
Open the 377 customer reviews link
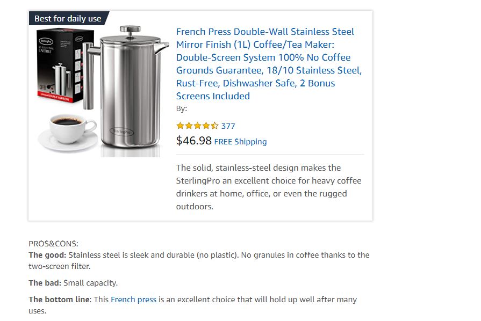(x=228, y=126)
